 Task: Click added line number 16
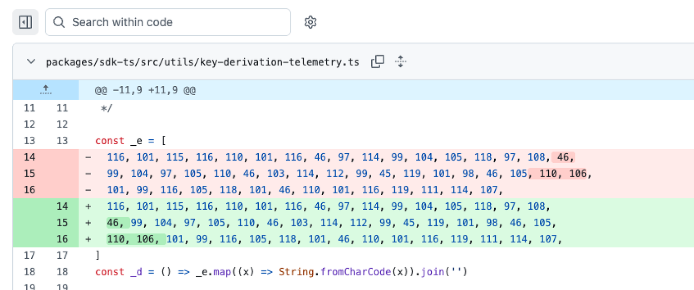62,239
